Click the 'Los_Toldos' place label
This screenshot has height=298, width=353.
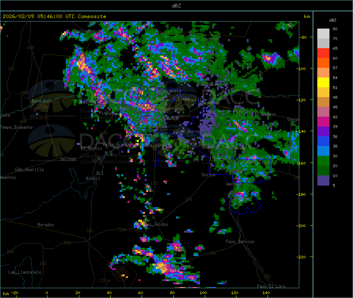(156, 224)
